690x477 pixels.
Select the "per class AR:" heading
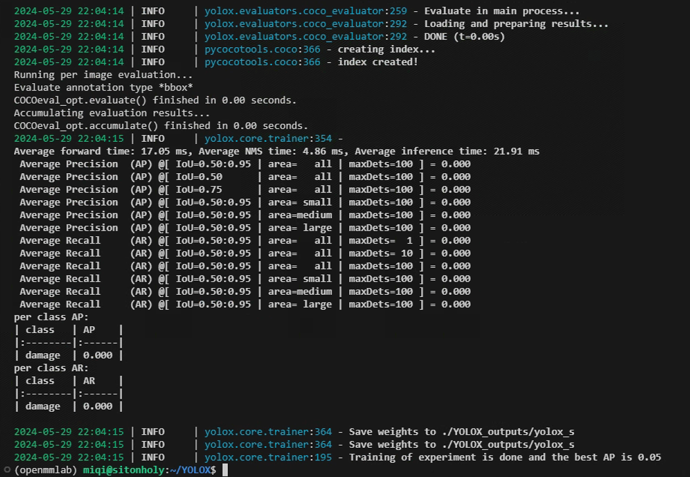point(51,368)
